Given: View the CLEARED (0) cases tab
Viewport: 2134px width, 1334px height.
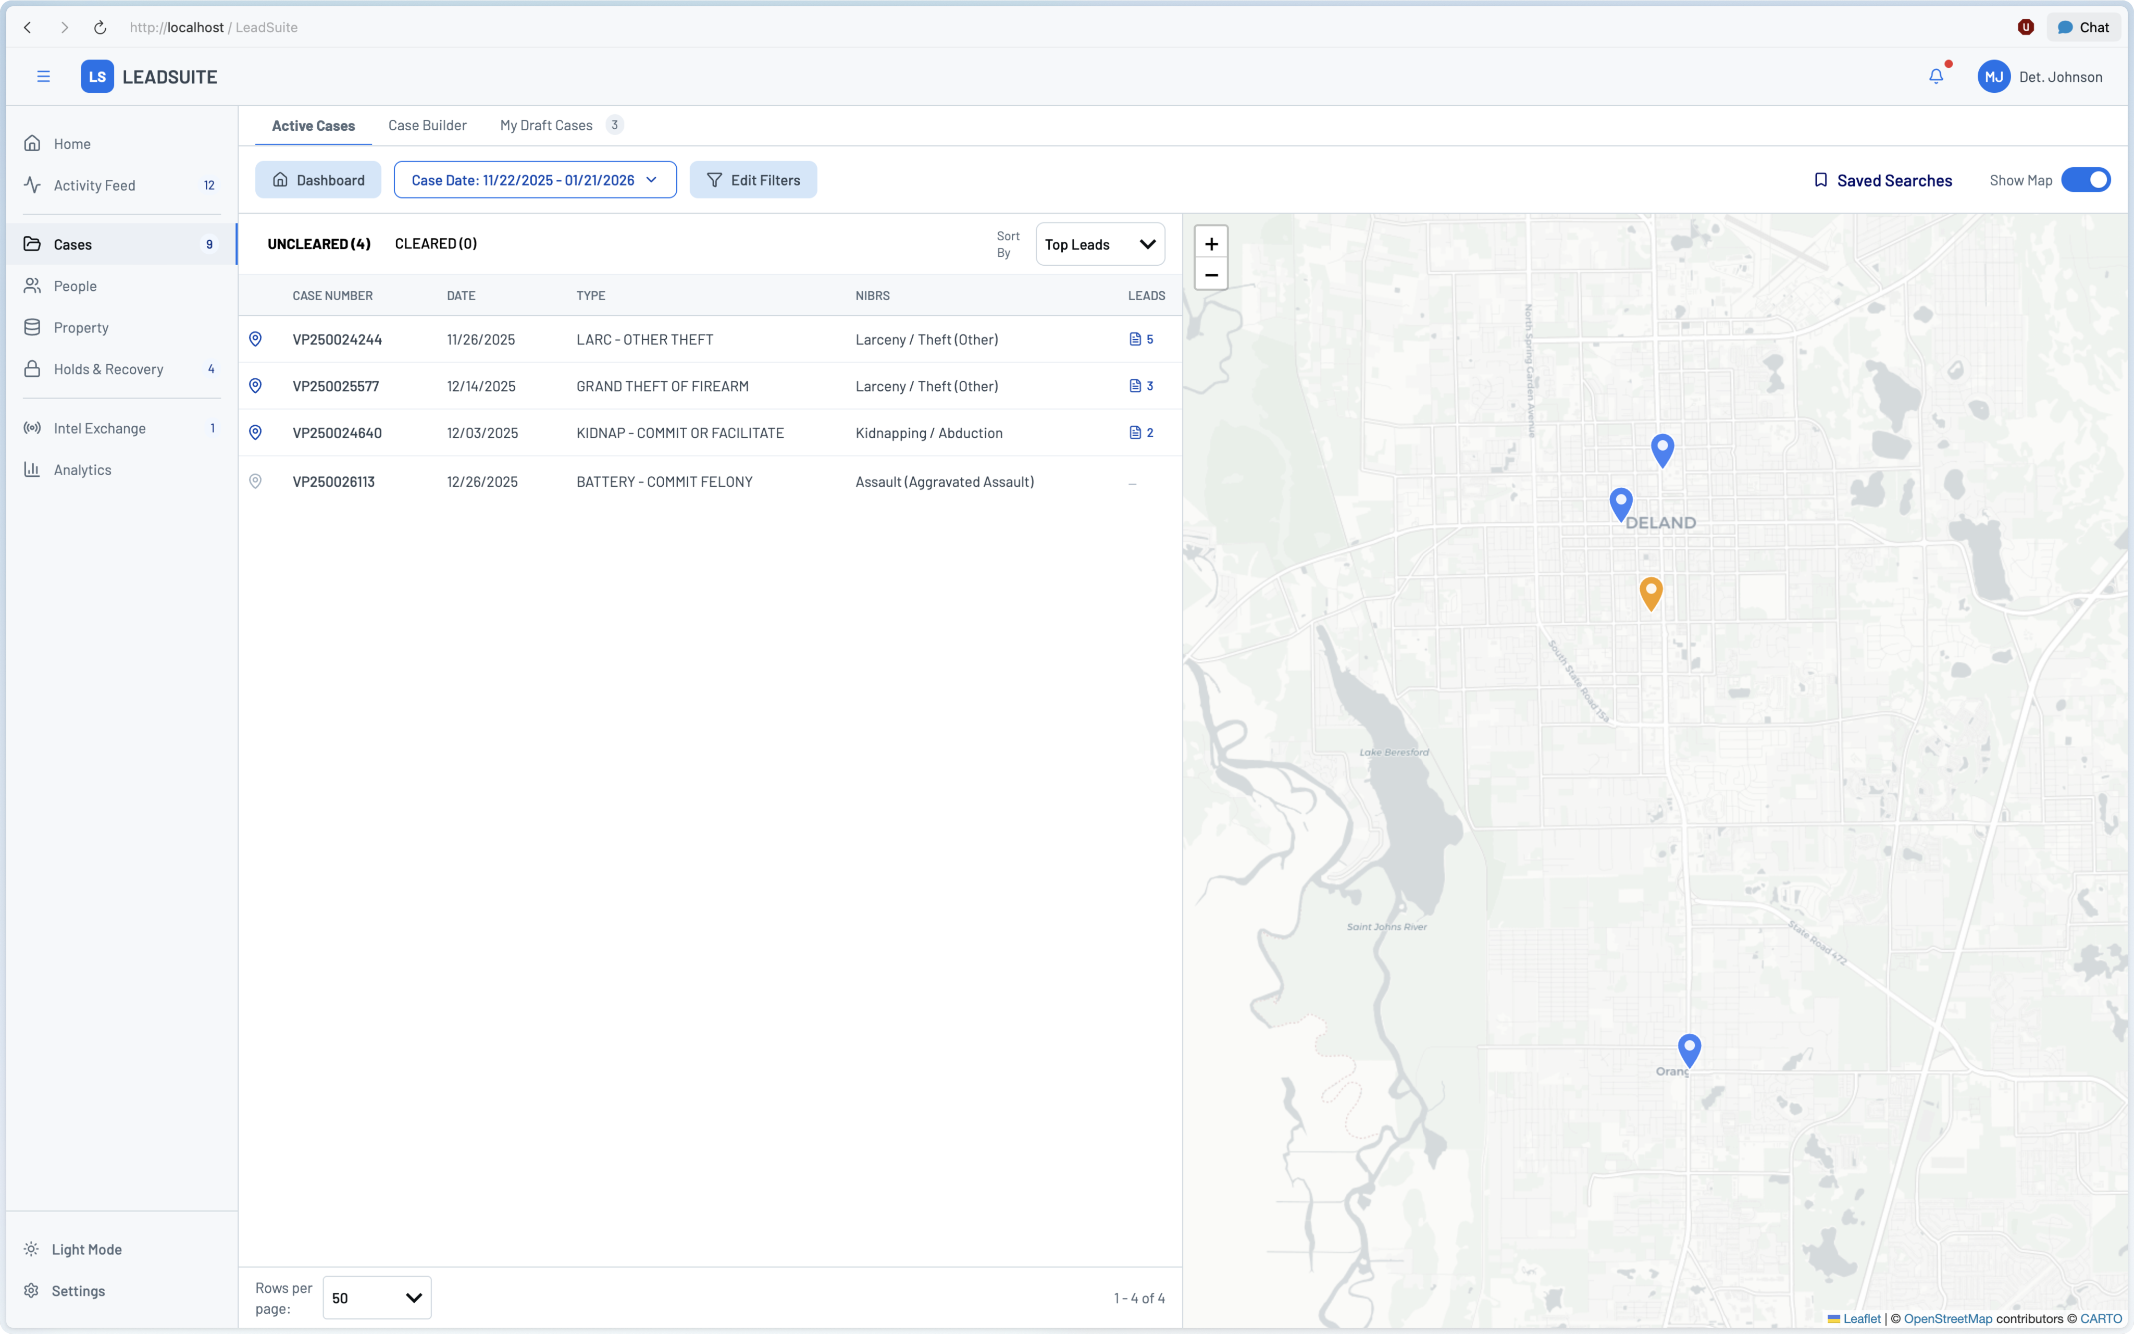Looking at the screenshot, I should 436,243.
